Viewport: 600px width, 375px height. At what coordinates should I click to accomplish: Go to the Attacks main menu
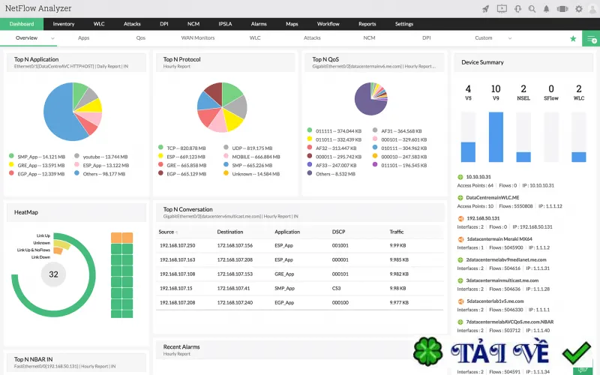pos(132,24)
